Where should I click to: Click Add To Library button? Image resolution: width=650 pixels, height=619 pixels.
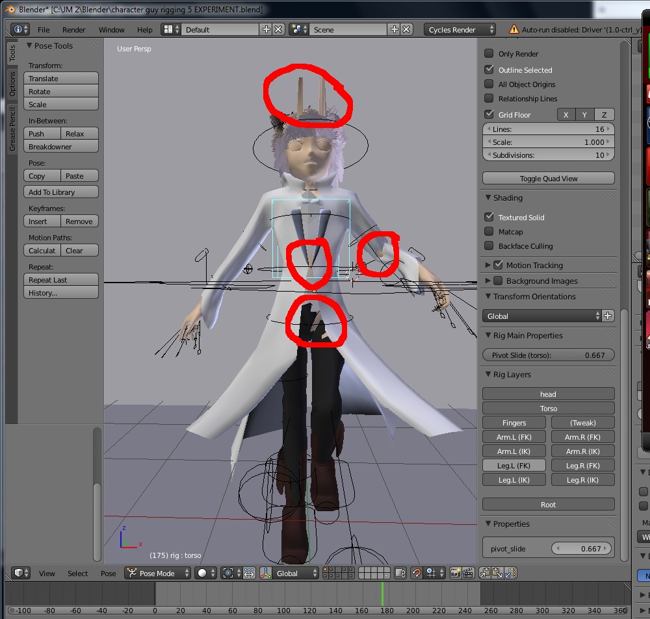[x=61, y=192]
